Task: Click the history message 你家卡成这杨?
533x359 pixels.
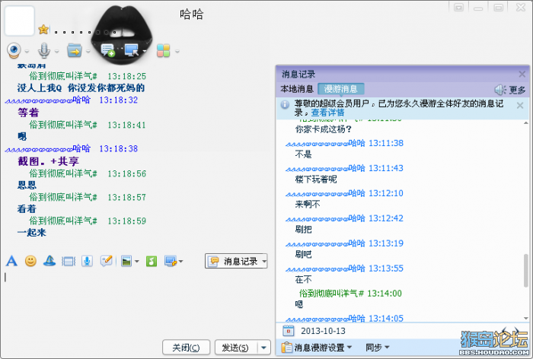Action: point(324,129)
